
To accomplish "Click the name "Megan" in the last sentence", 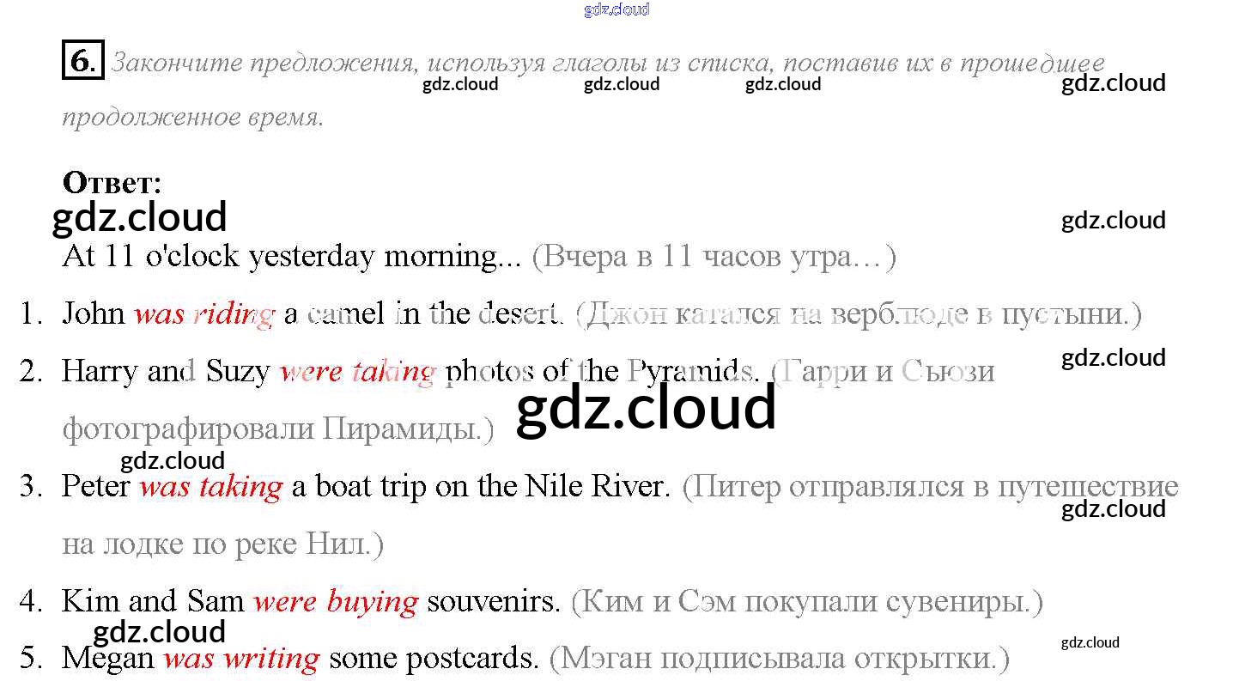I will (107, 659).
